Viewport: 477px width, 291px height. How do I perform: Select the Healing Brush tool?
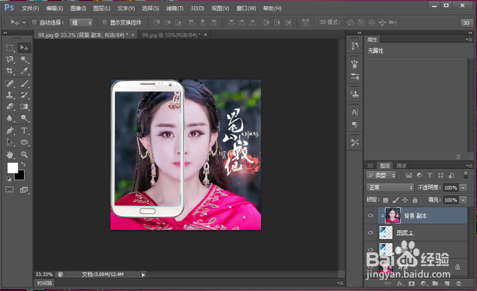click(10, 83)
